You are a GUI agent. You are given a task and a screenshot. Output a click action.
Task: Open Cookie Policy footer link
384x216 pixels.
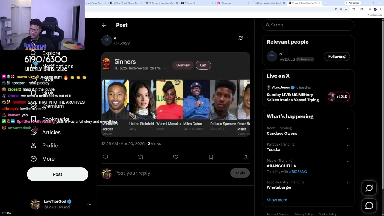pos(328,214)
